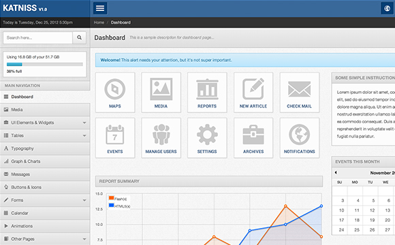Go to previous month in calendar
The width and height of the screenshot is (395, 245).
coord(336,172)
